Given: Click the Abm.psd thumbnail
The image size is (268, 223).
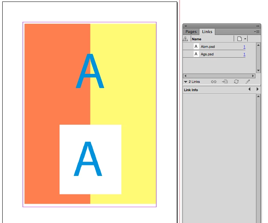Looking at the screenshot, I should point(196,46).
